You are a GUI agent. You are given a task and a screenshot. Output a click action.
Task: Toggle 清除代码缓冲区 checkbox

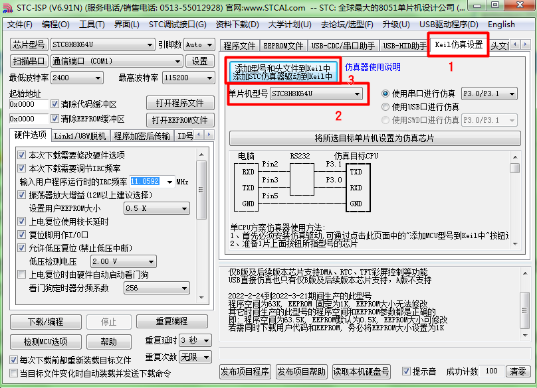[x=54, y=104]
